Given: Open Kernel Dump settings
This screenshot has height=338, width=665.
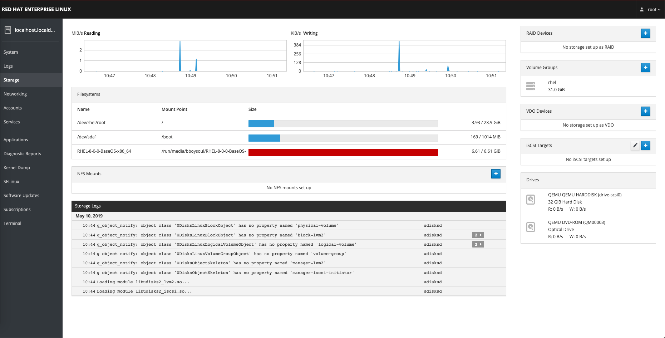Looking at the screenshot, I should [31, 168].
